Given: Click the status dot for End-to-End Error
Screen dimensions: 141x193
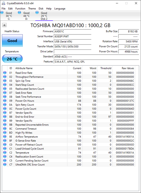Looking at the screenshot, I should coord(5,117).
